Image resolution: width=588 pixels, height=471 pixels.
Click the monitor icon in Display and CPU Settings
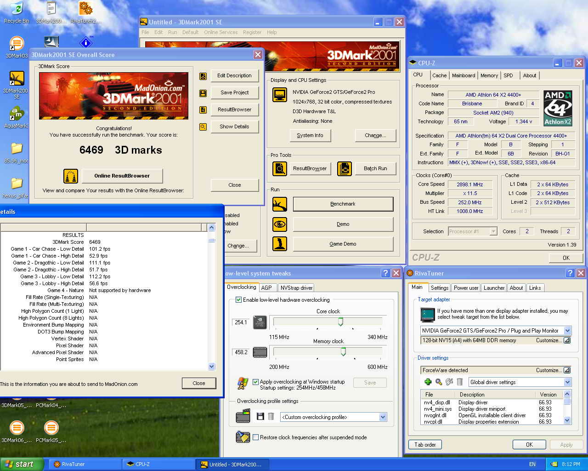(x=280, y=95)
